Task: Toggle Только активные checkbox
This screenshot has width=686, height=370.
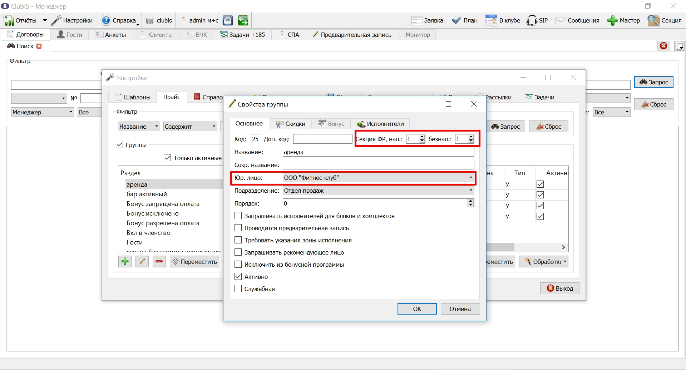Action: (167, 158)
